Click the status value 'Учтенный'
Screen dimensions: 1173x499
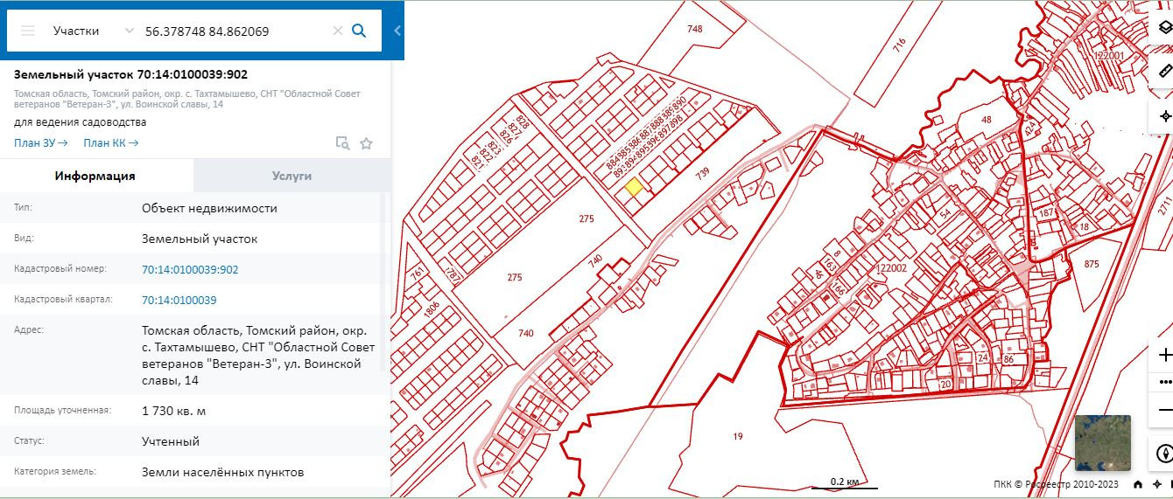click(x=171, y=441)
